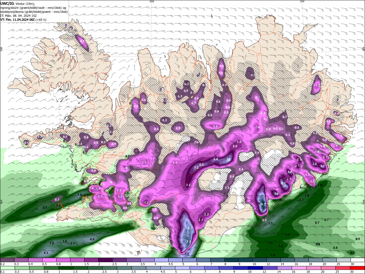Click the 2.5 rain value over the western sea
This screenshot has height=274, width=365.
coord(45,207)
